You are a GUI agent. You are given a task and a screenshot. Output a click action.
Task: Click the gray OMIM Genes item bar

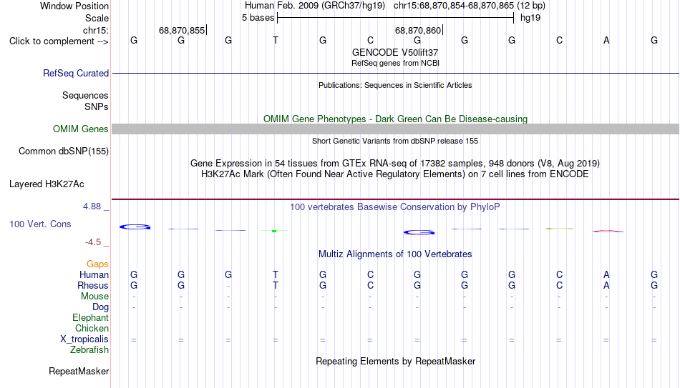coord(396,129)
